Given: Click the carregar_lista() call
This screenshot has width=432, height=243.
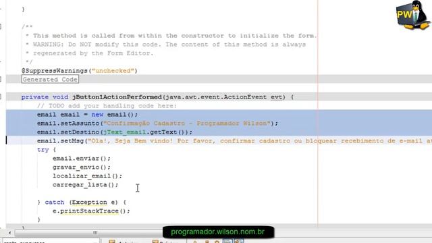Looking at the screenshot, I should [86, 185].
